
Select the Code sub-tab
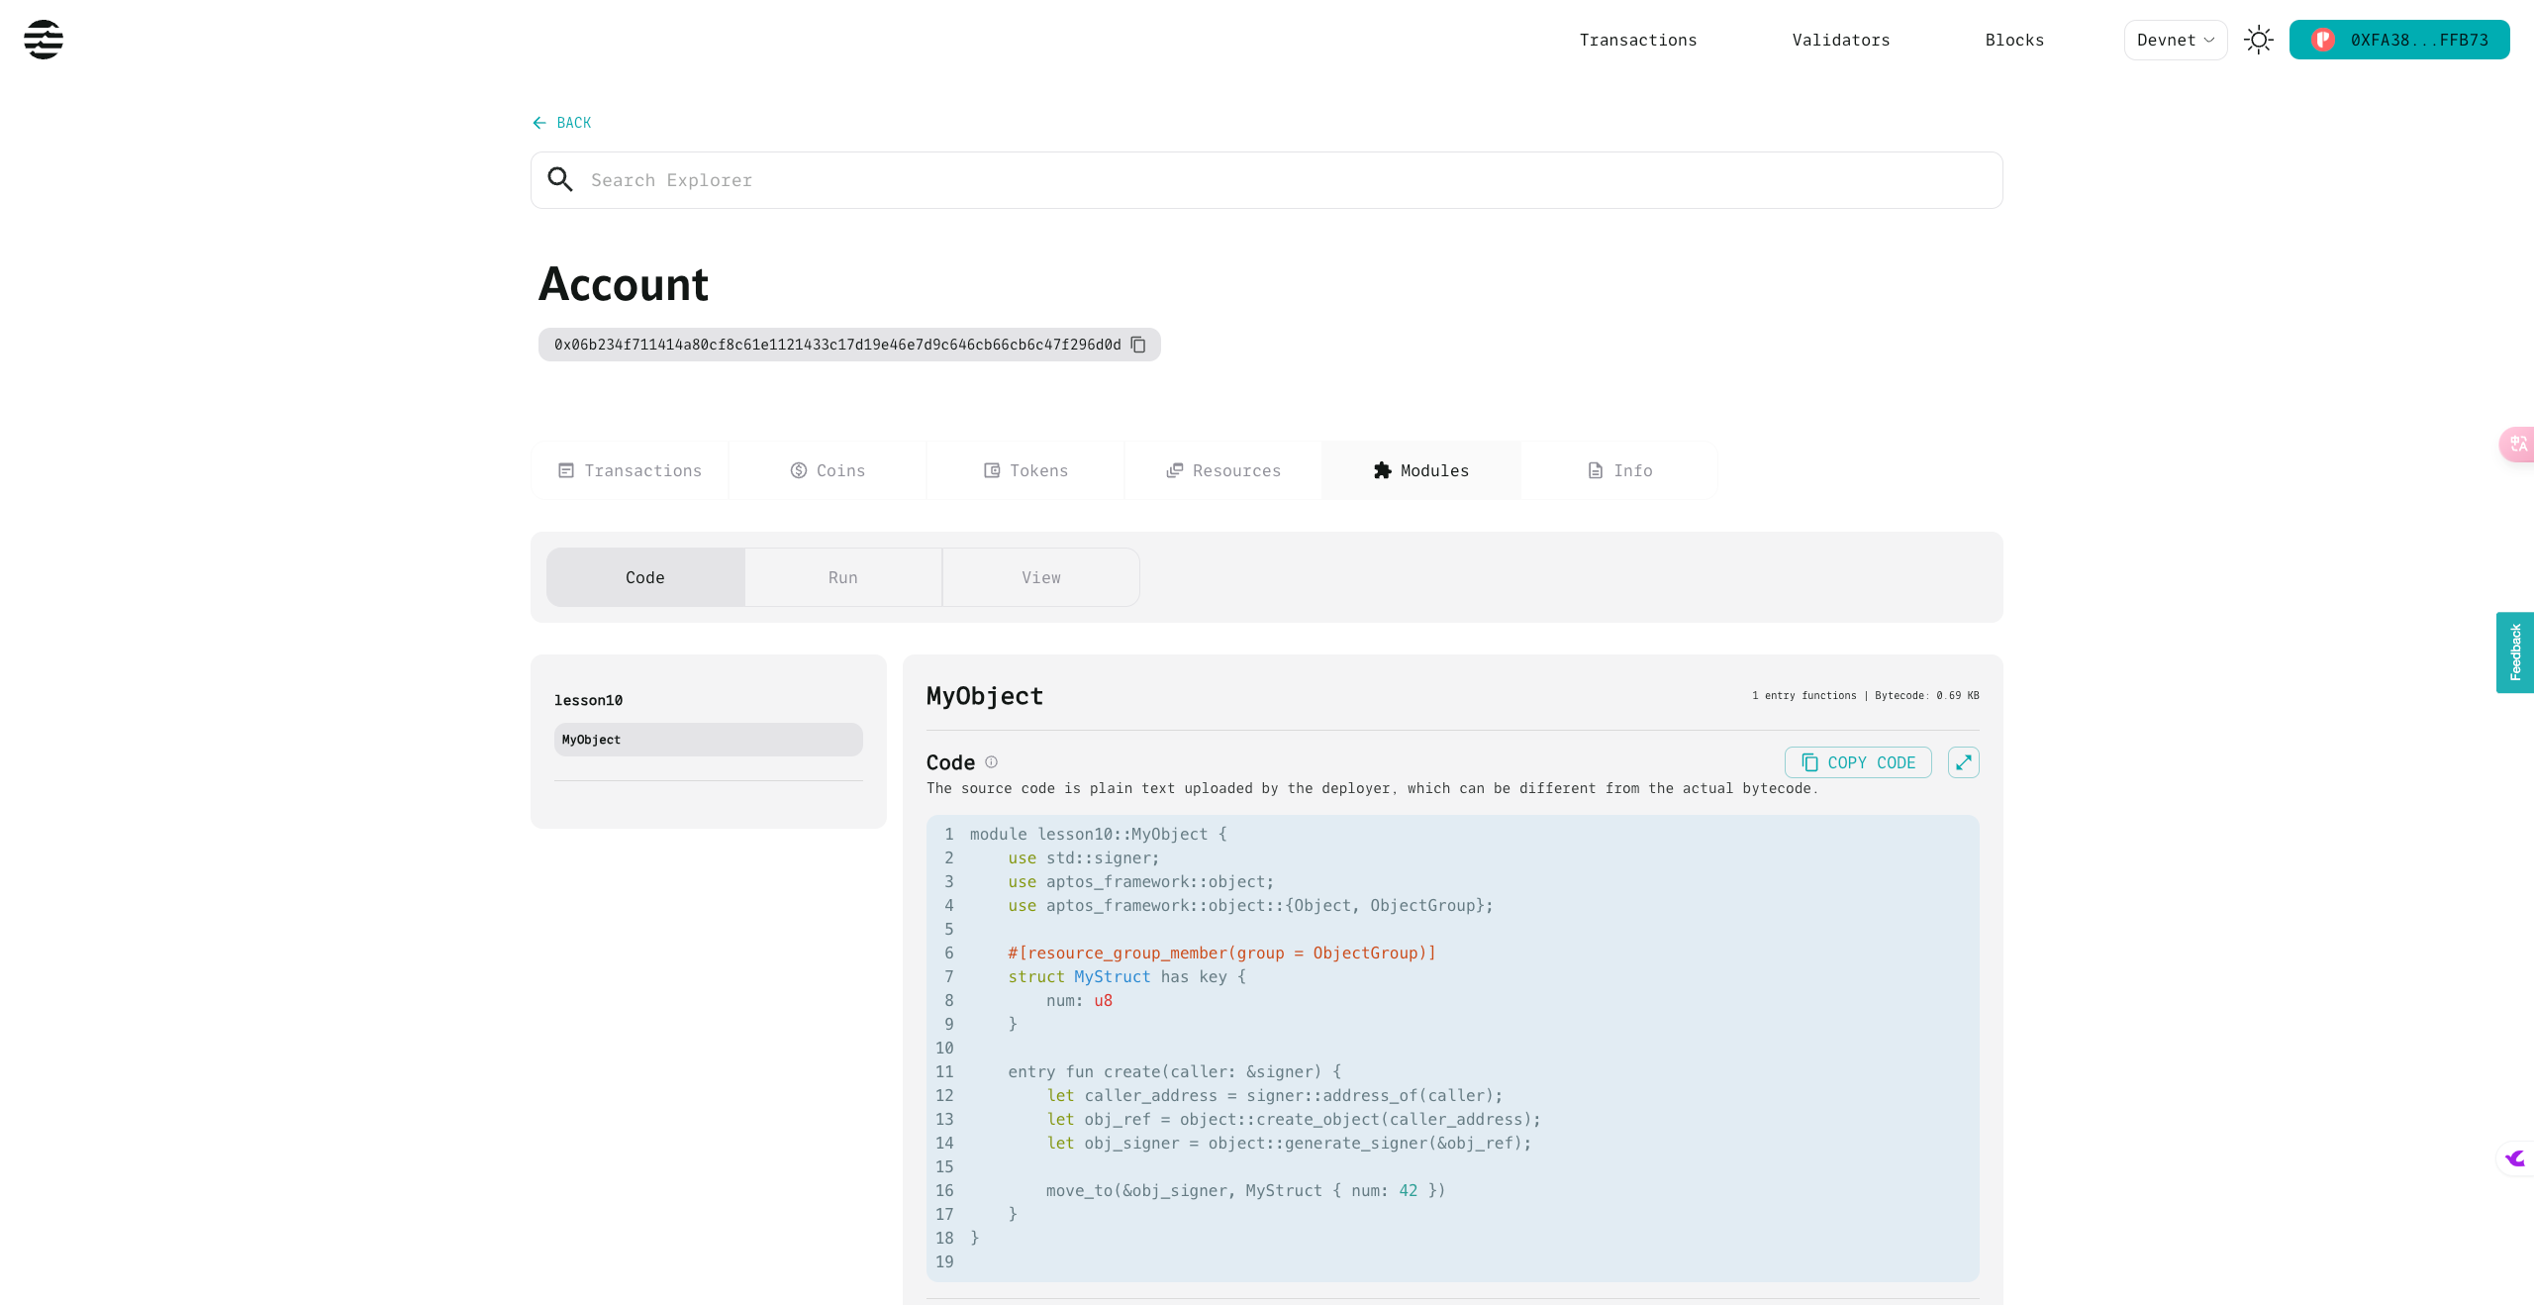click(645, 577)
